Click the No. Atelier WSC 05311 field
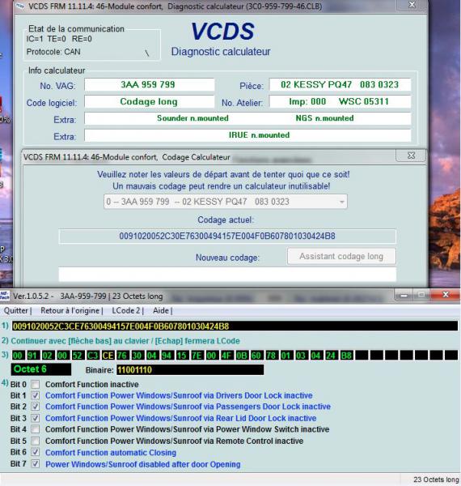 click(340, 102)
